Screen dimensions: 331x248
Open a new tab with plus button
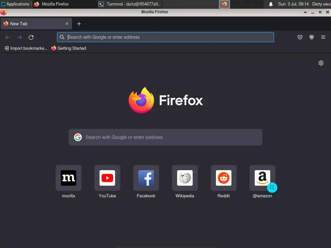(79, 24)
